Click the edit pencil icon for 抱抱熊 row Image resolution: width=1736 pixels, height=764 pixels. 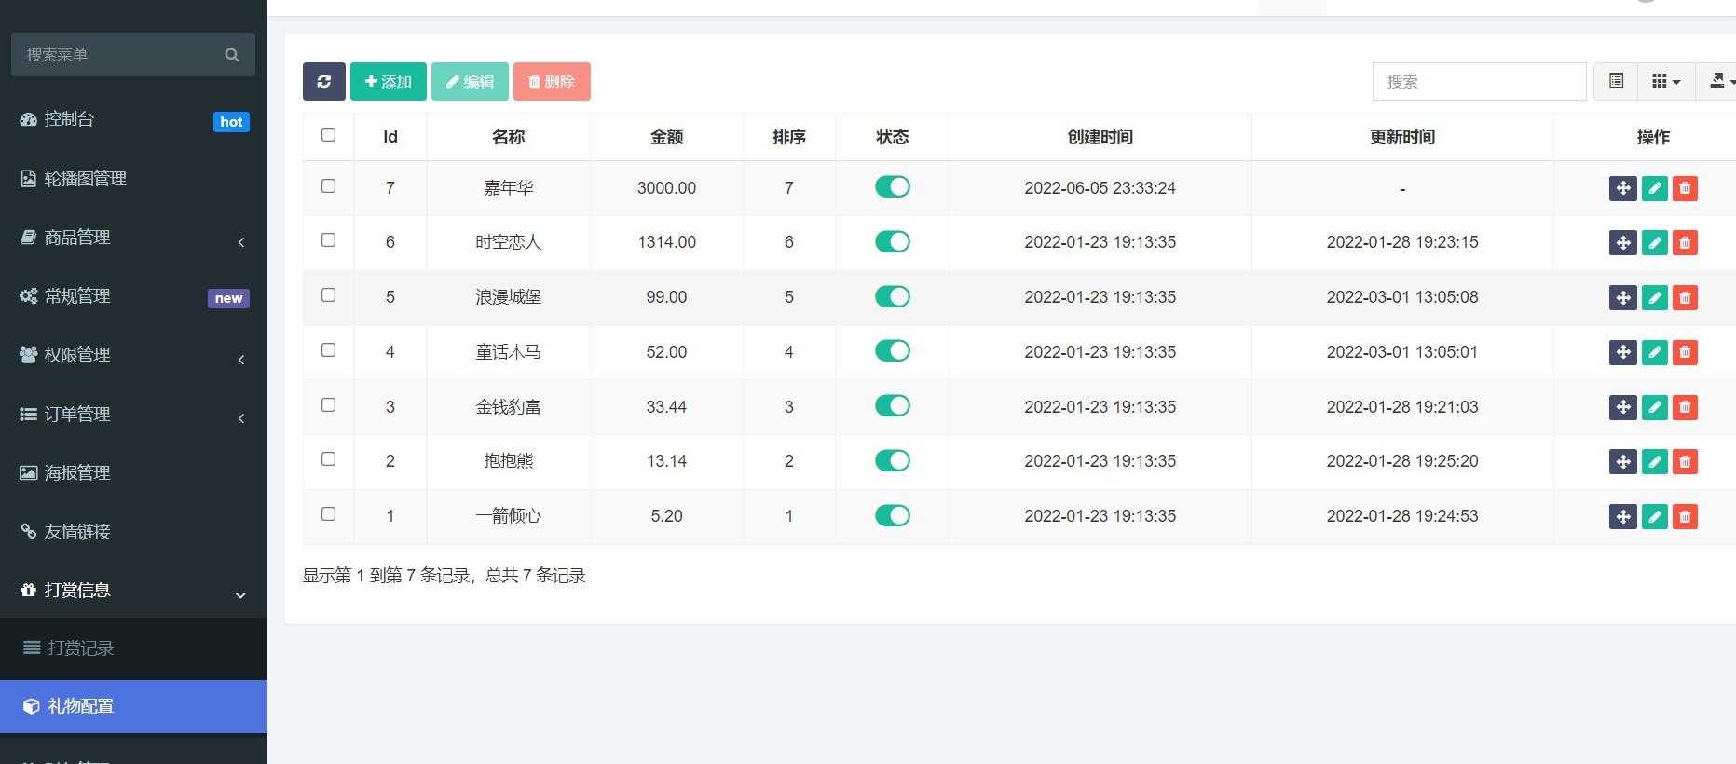1654,462
